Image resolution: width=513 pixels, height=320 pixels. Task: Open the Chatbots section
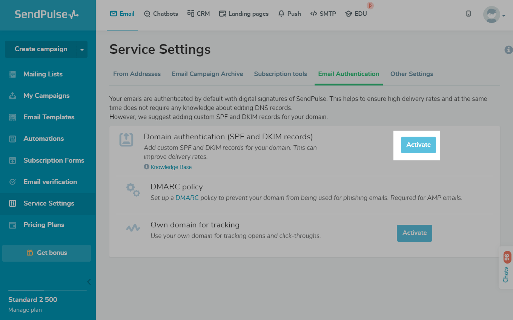tap(161, 14)
